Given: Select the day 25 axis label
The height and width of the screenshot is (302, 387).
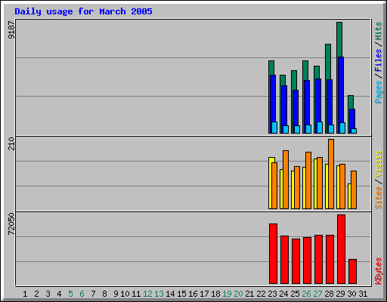Looking at the screenshot, I should (295, 294).
